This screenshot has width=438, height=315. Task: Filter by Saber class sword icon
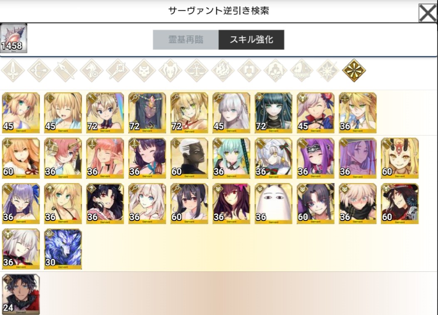(13, 70)
